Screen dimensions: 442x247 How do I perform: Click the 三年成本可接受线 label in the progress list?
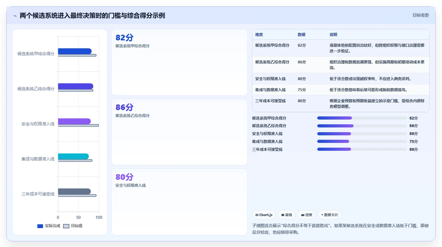267,150
